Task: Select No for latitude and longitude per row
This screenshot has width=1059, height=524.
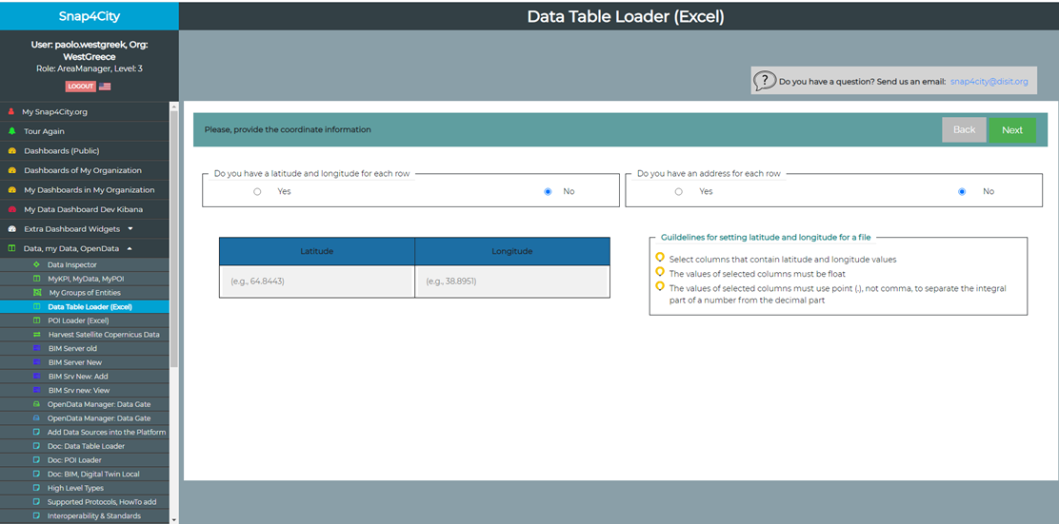Action: coord(548,192)
